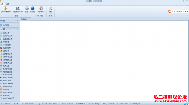The image size is (189, 105).
Task: Collapse the 设置 sidebar group
Action: tap(18, 29)
